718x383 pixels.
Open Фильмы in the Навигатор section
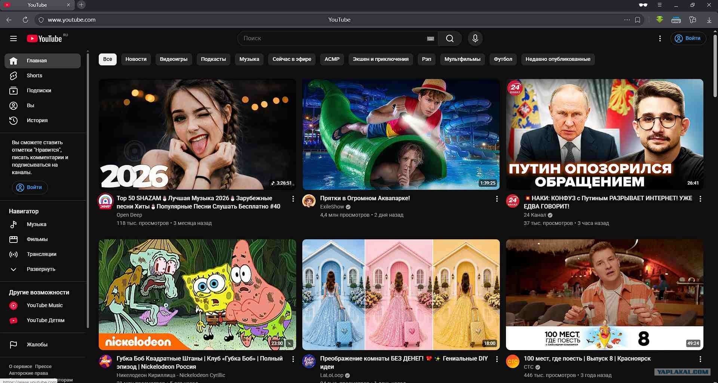[x=43, y=239]
